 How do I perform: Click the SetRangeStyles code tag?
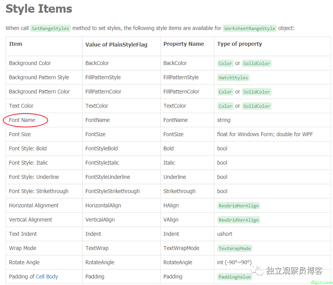50,28
